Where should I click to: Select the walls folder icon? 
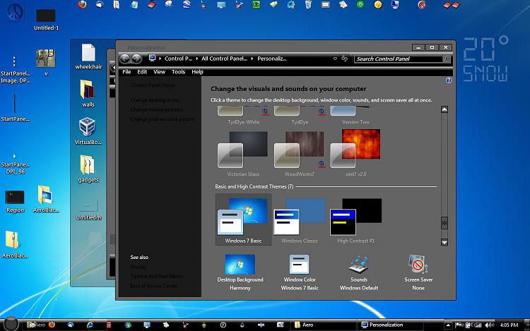(x=88, y=93)
